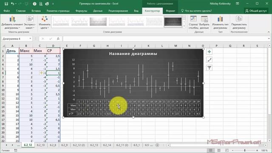Switch to the Данные ribbon tab
Image resolution: width=272 pixels, height=153 pixels.
tap(98, 11)
